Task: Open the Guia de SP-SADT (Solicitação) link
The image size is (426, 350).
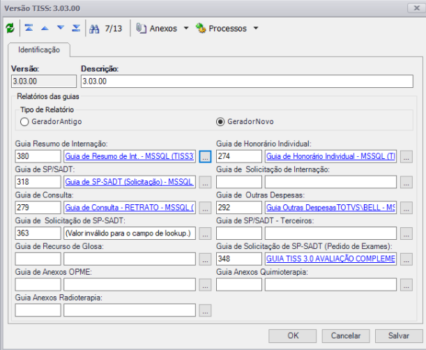Action: click(129, 182)
